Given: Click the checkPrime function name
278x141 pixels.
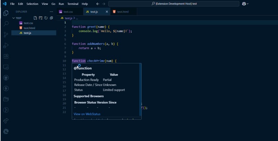Looking at the screenshot, I should pos(96,61).
